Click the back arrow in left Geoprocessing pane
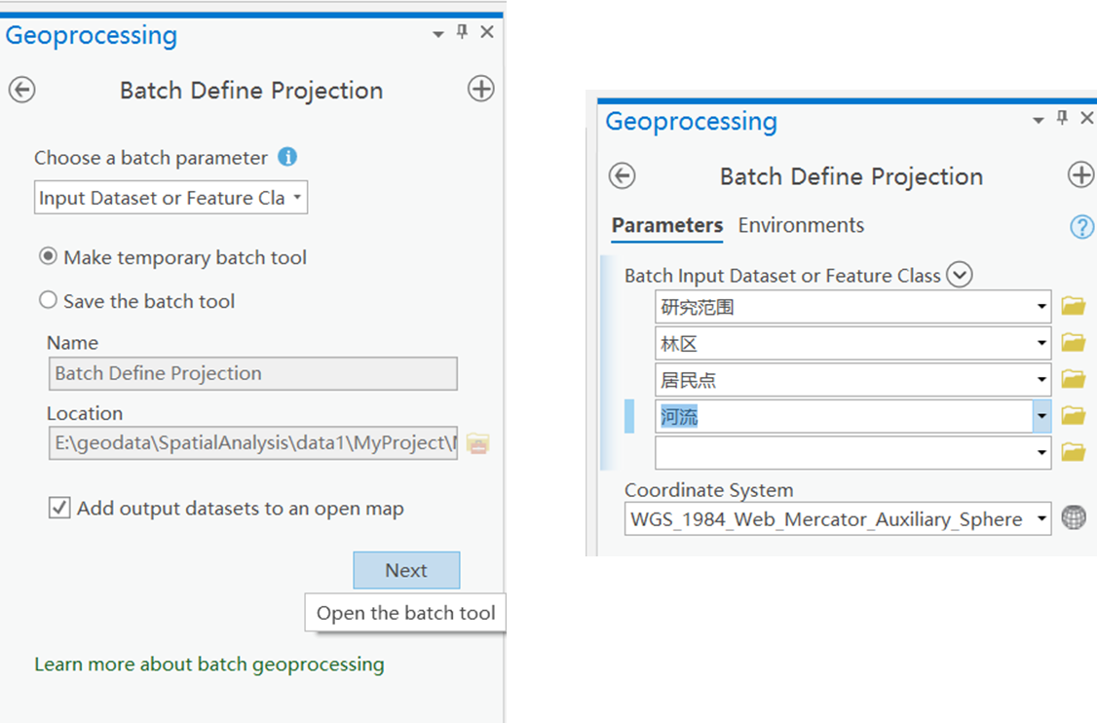Screen dimensions: 1097x723 point(21,90)
